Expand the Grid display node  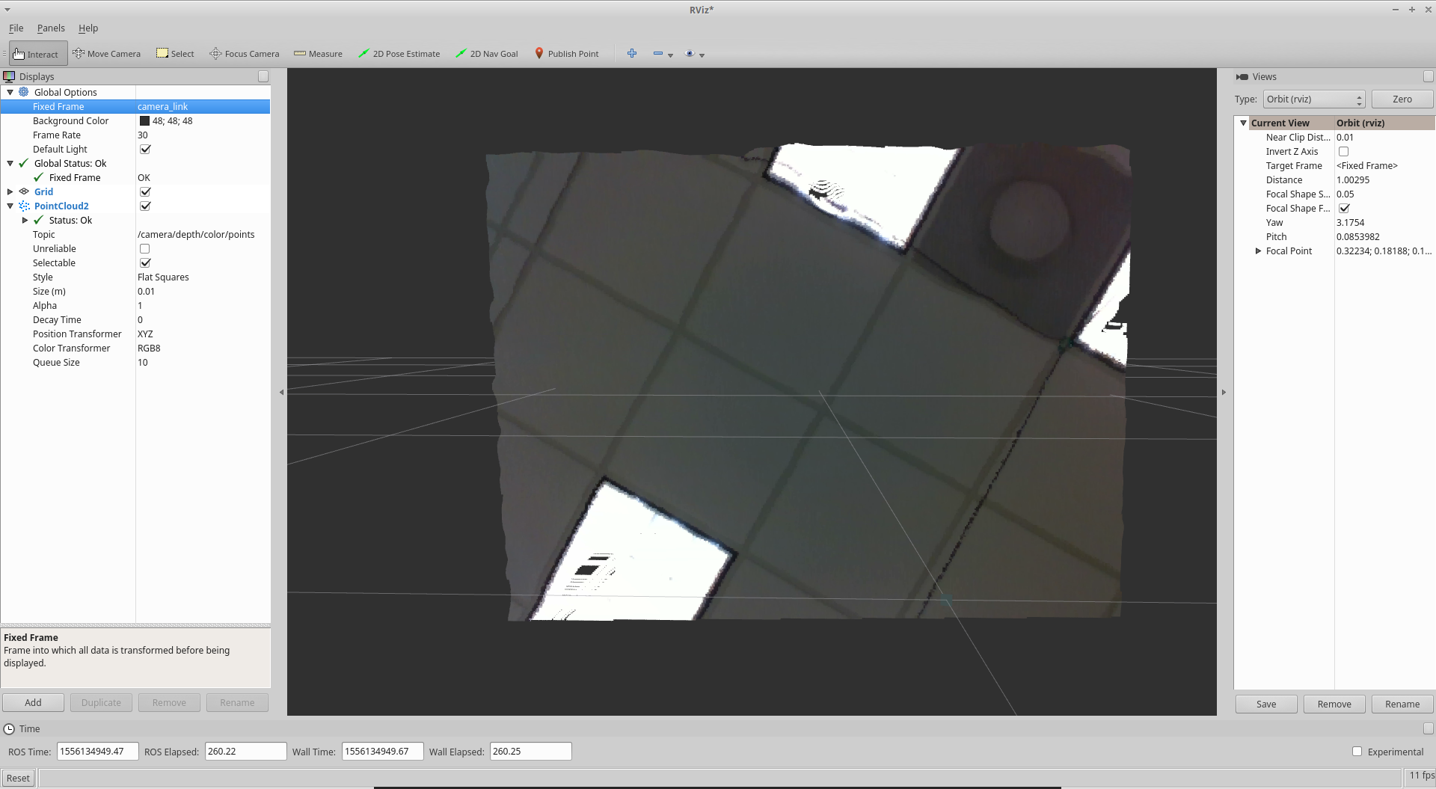click(x=10, y=191)
